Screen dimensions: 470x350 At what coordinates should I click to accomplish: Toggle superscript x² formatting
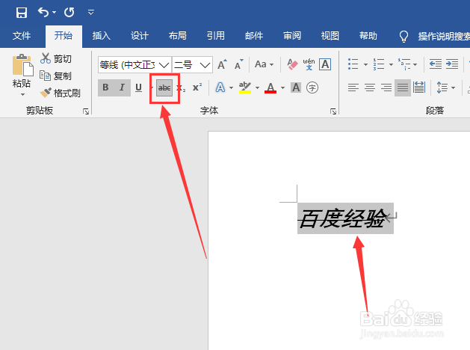pos(197,87)
